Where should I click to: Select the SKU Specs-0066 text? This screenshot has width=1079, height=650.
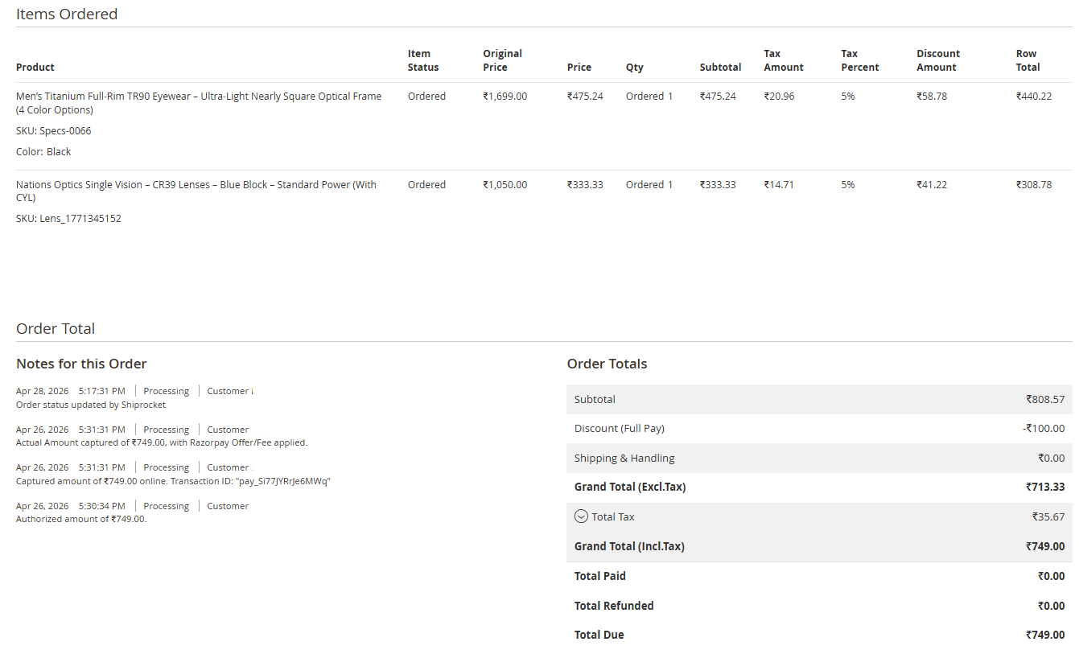54,131
